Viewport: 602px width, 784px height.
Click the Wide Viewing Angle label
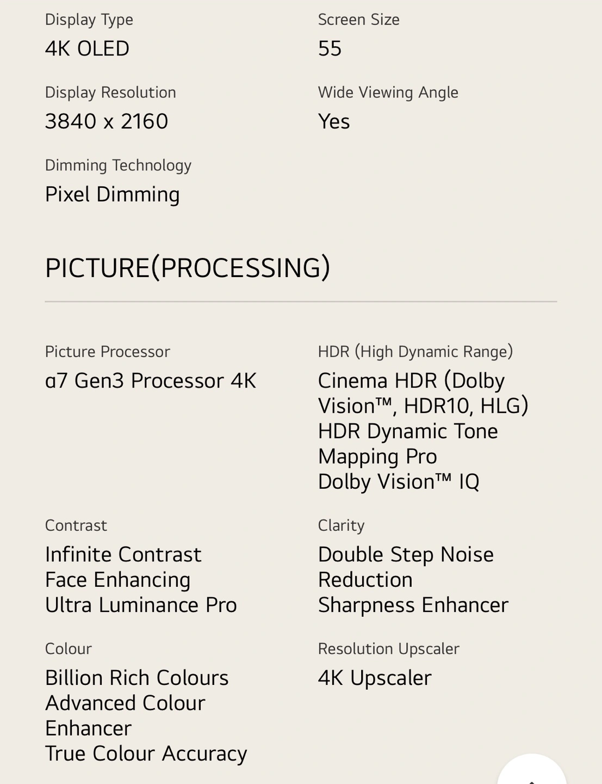[388, 93]
